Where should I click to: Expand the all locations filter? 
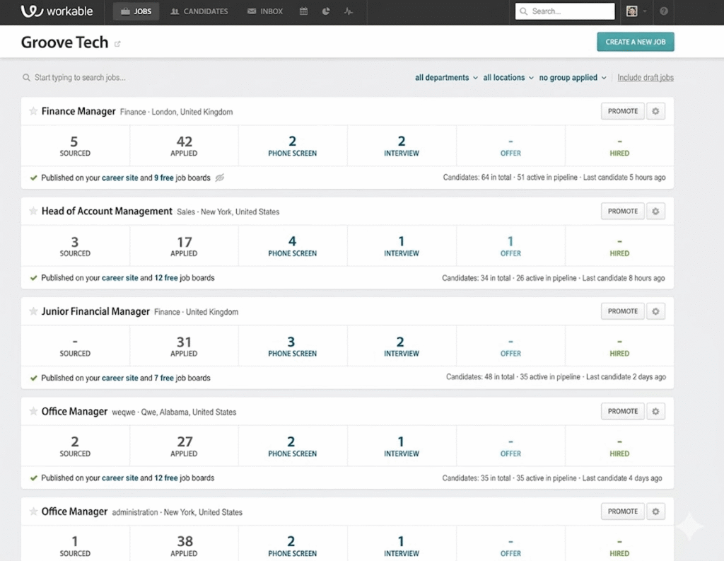[x=508, y=78]
